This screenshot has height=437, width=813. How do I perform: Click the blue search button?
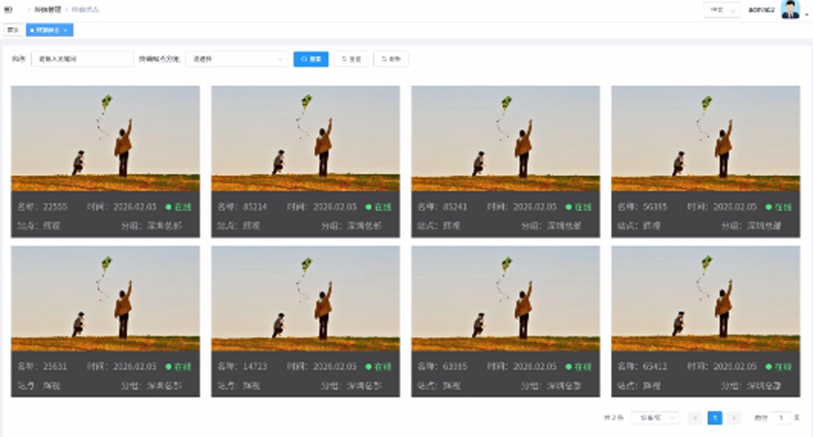311,59
